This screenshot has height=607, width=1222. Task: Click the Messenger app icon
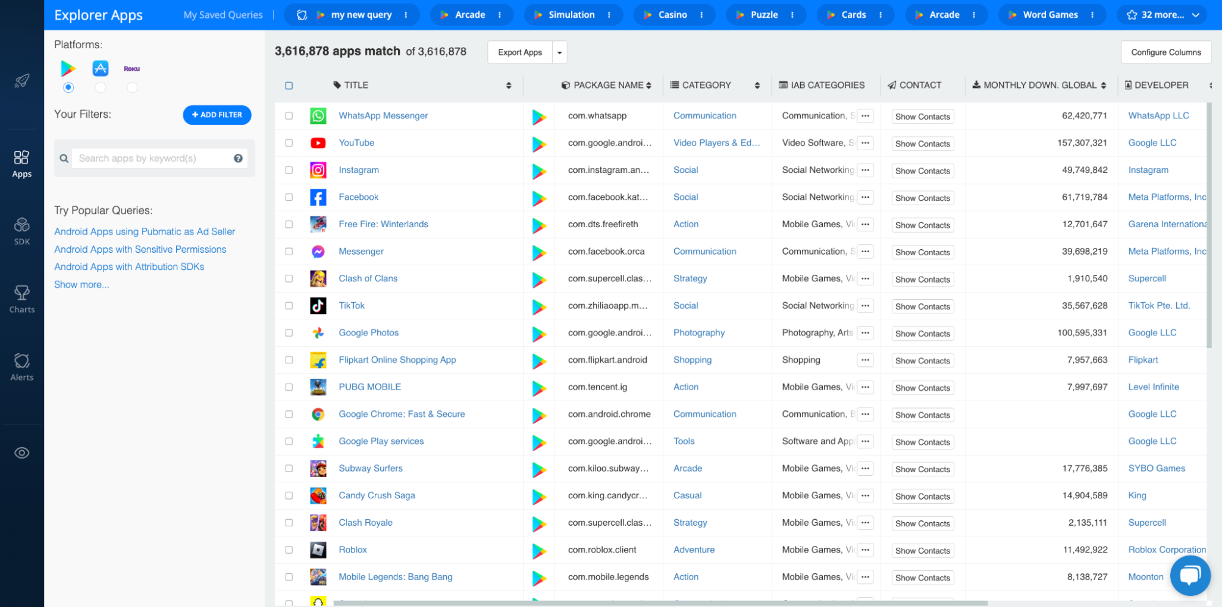pos(318,252)
